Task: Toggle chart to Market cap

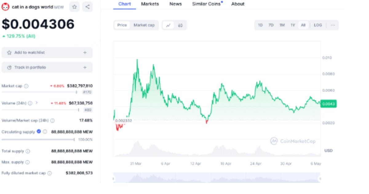Action: (144, 25)
